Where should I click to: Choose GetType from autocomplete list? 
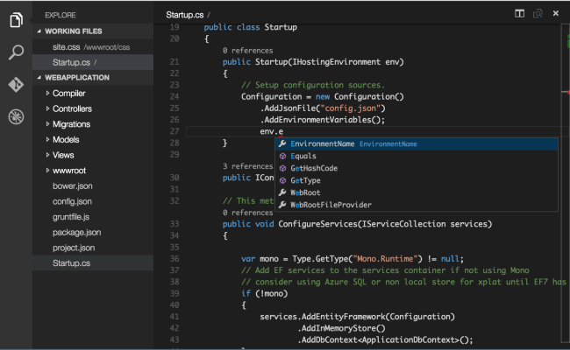tap(417, 180)
